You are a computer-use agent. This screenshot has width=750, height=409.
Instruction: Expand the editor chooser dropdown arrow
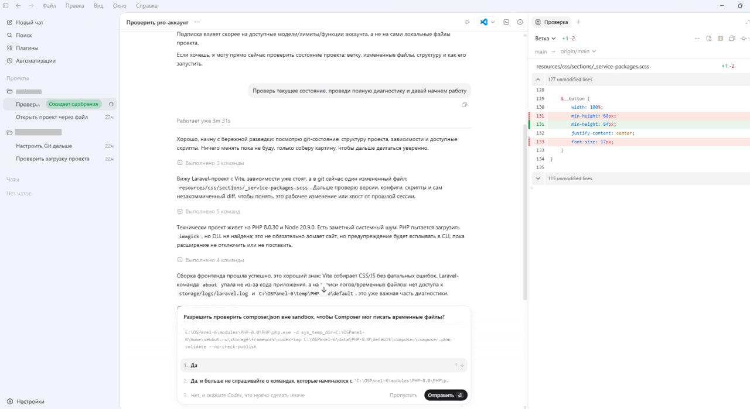click(x=493, y=22)
